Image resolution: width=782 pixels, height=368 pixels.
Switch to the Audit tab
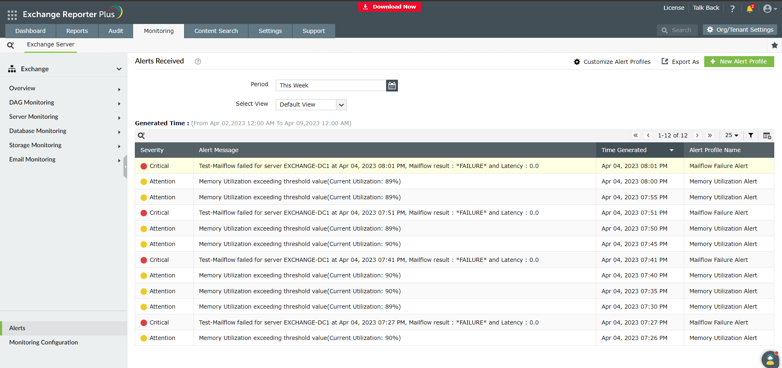[116, 31]
